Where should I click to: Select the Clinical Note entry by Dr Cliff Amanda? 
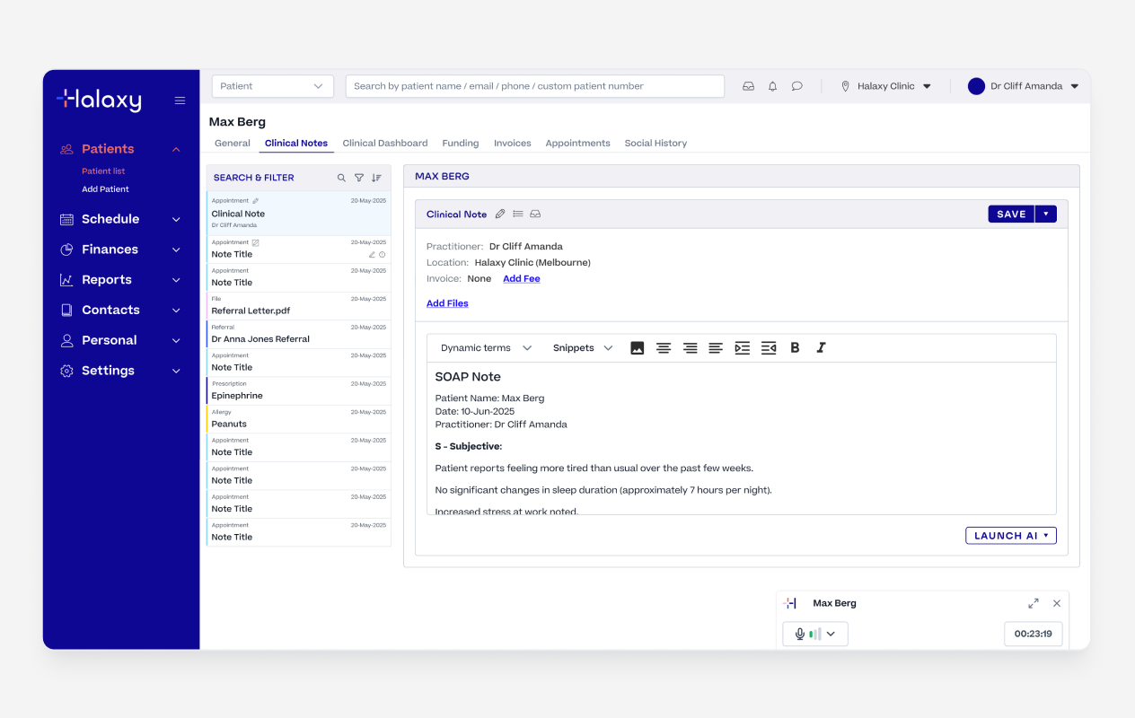tap(298, 214)
